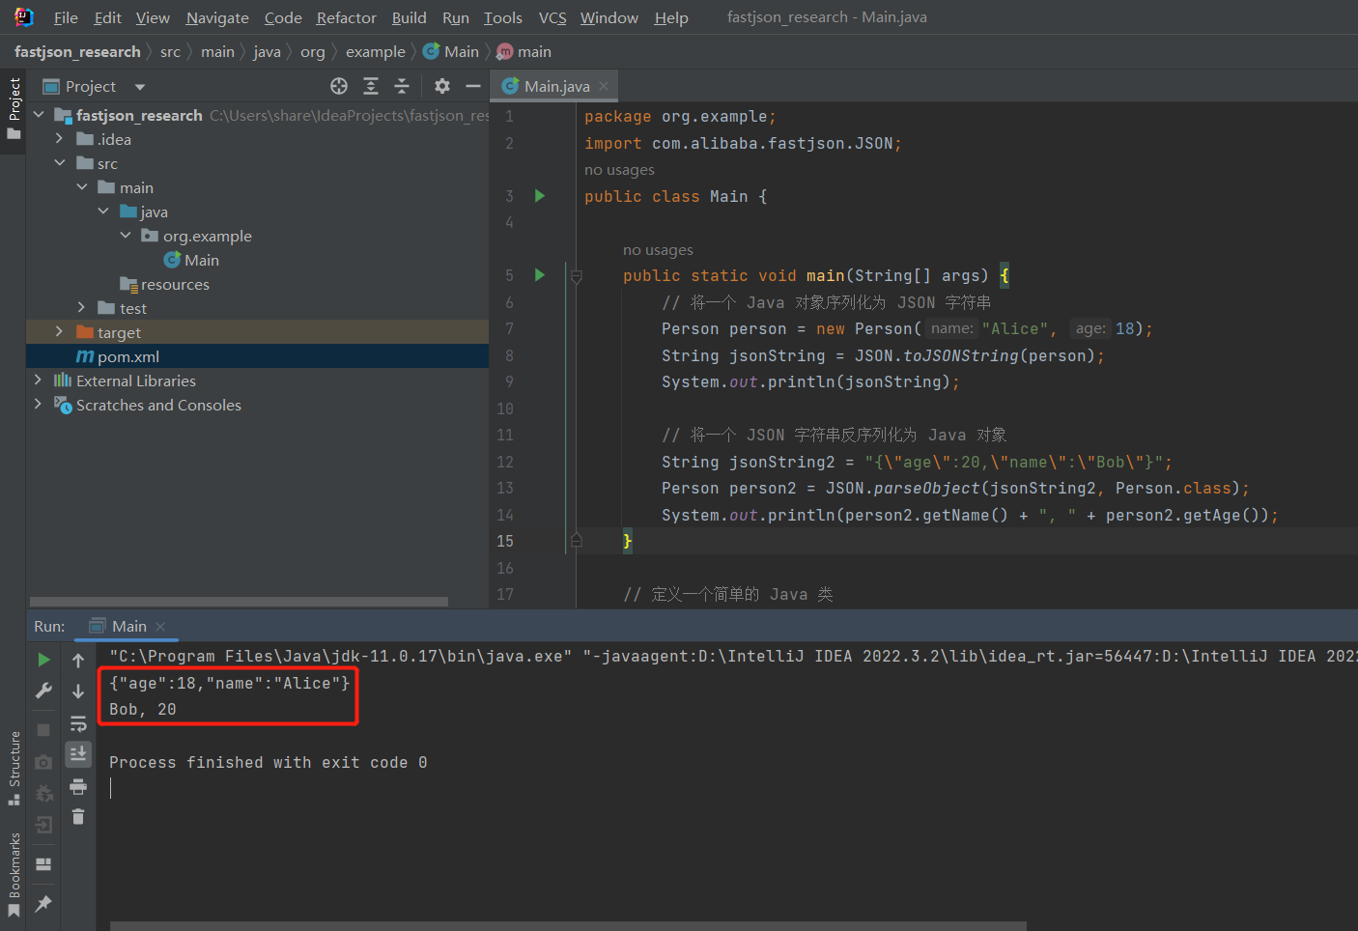Stop the running process
Viewport: 1358px width, 931px height.
[43, 730]
